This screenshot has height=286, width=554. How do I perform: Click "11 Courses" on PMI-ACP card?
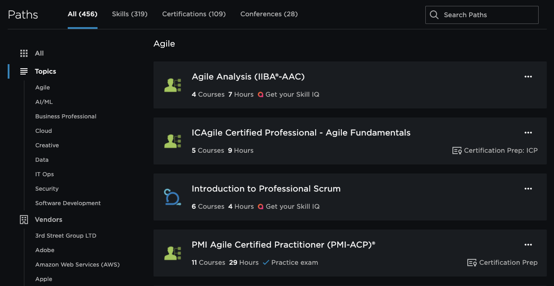tap(209, 263)
